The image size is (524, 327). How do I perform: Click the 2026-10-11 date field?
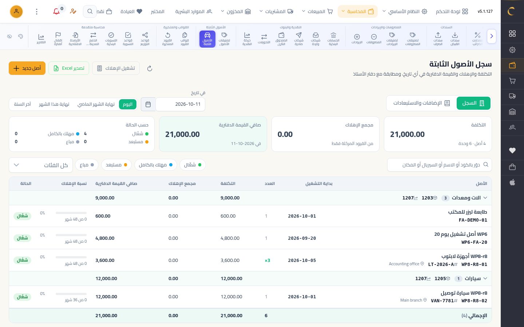[180, 104]
